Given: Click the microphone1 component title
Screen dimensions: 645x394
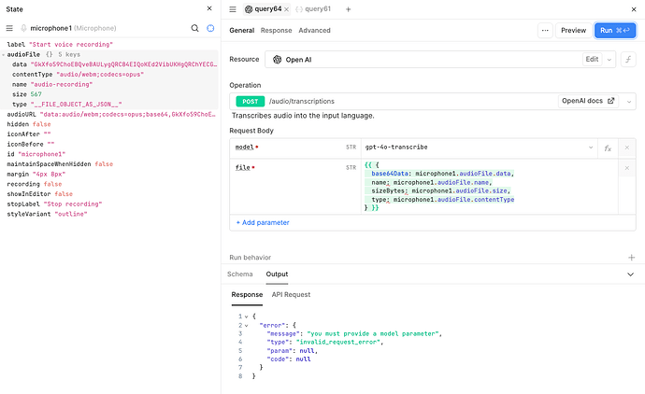Looking at the screenshot, I should coord(50,28).
